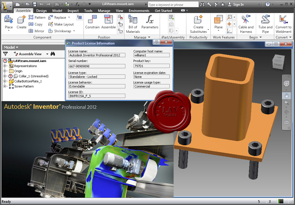This screenshot has height=205, width=295.
Task: Select the LAVteam.mount.iam root node
Action: (x=30, y=61)
